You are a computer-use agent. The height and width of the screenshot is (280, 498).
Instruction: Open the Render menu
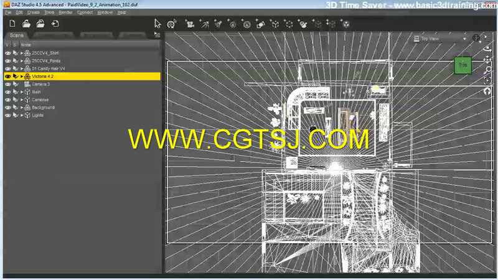[65, 12]
